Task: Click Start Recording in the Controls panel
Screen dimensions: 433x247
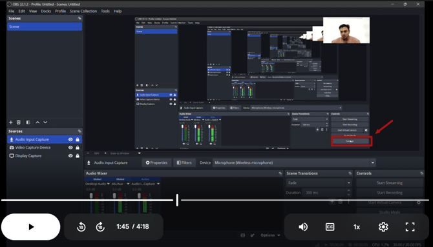Action: point(390,193)
